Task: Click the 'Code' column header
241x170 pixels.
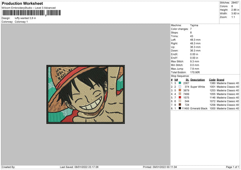Action: [x=212, y=80]
